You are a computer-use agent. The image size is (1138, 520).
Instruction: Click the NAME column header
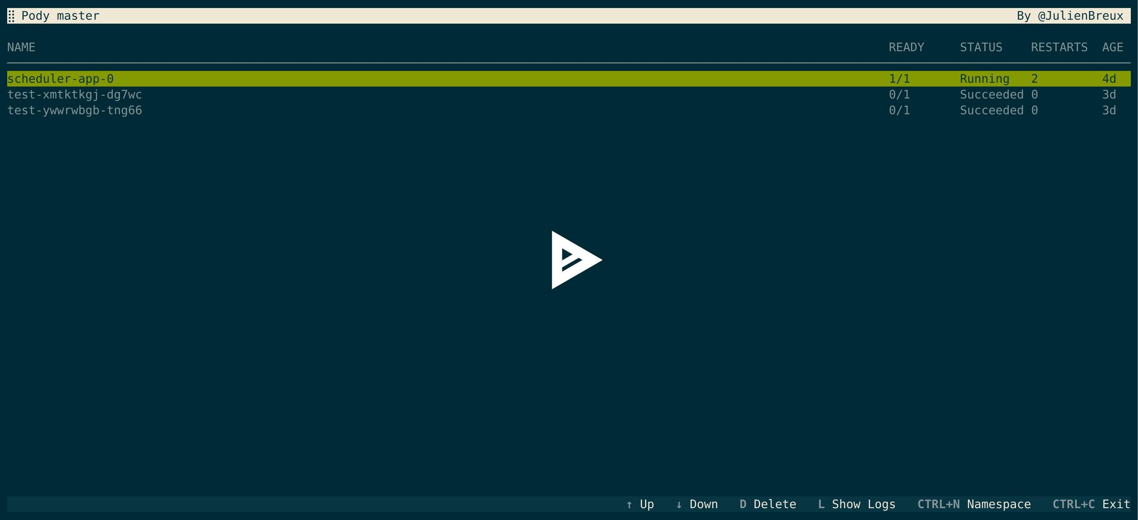pyautogui.click(x=21, y=47)
